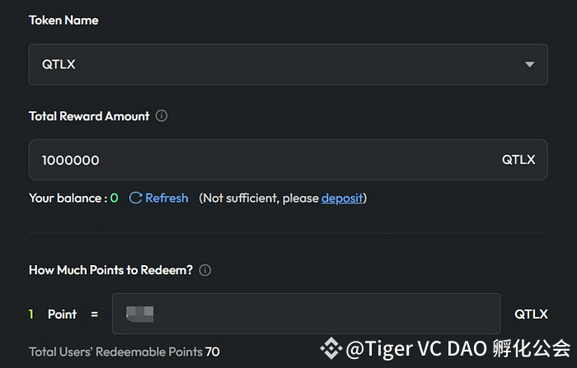Click the Token Name label
577x368 pixels.
pos(63,21)
